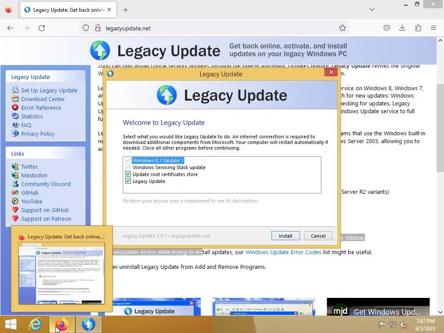Open the Firefox downloads arrow icon
Screen dimensions: 444x333
pos(402,28)
